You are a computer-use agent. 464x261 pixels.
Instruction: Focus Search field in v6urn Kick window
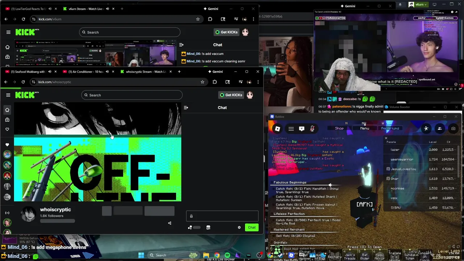(130, 32)
